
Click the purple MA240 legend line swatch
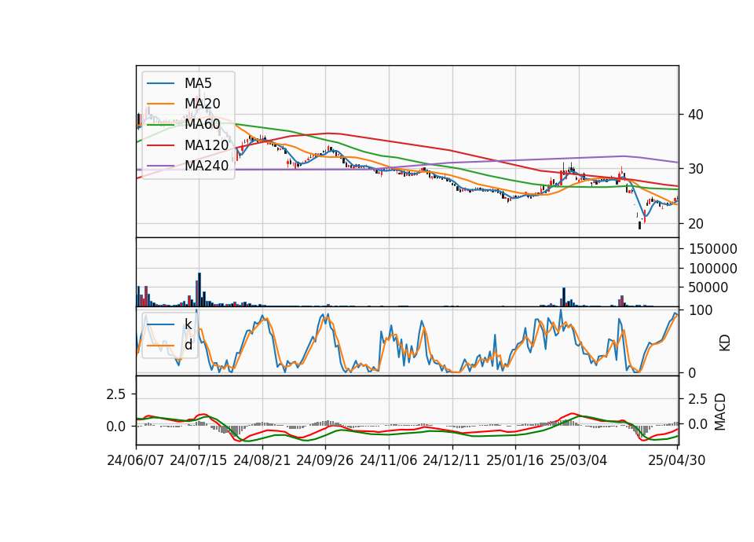[x=160, y=166]
